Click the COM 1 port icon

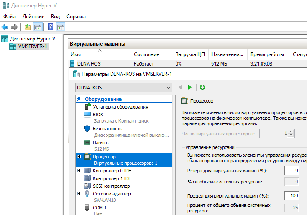coord(87,208)
